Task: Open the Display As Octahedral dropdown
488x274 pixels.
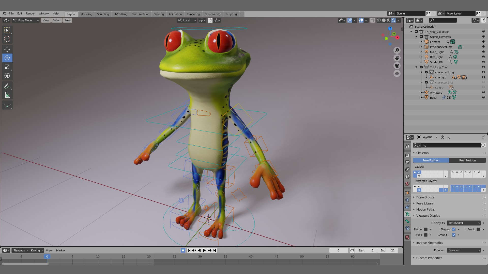Action: click(x=464, y=223)
